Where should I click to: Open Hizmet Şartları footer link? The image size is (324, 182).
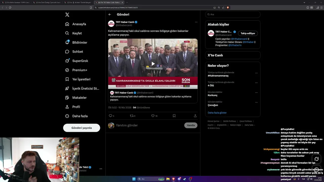[x=214, y=121]
